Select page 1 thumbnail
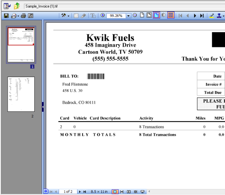225x195 pixels. click(21, 45)
